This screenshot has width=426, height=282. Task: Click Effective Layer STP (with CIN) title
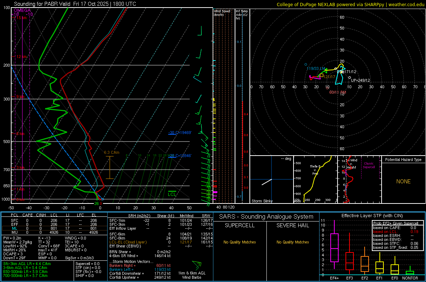coord(372,216)
